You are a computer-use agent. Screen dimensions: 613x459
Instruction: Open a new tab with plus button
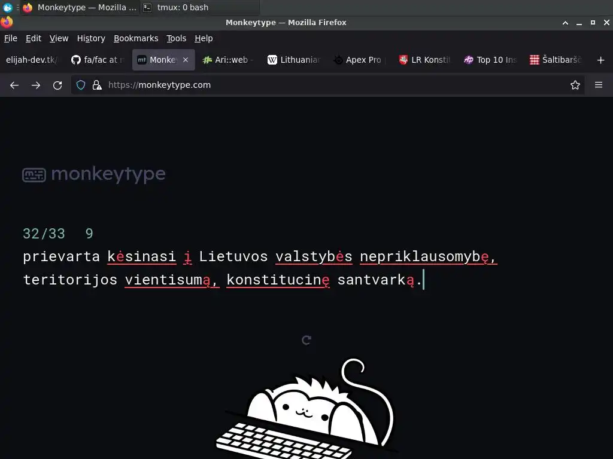click(601, 60)
